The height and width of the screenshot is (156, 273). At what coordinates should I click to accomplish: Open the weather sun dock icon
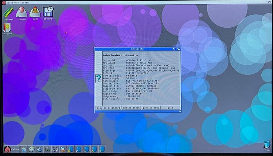tap(24, 149)
